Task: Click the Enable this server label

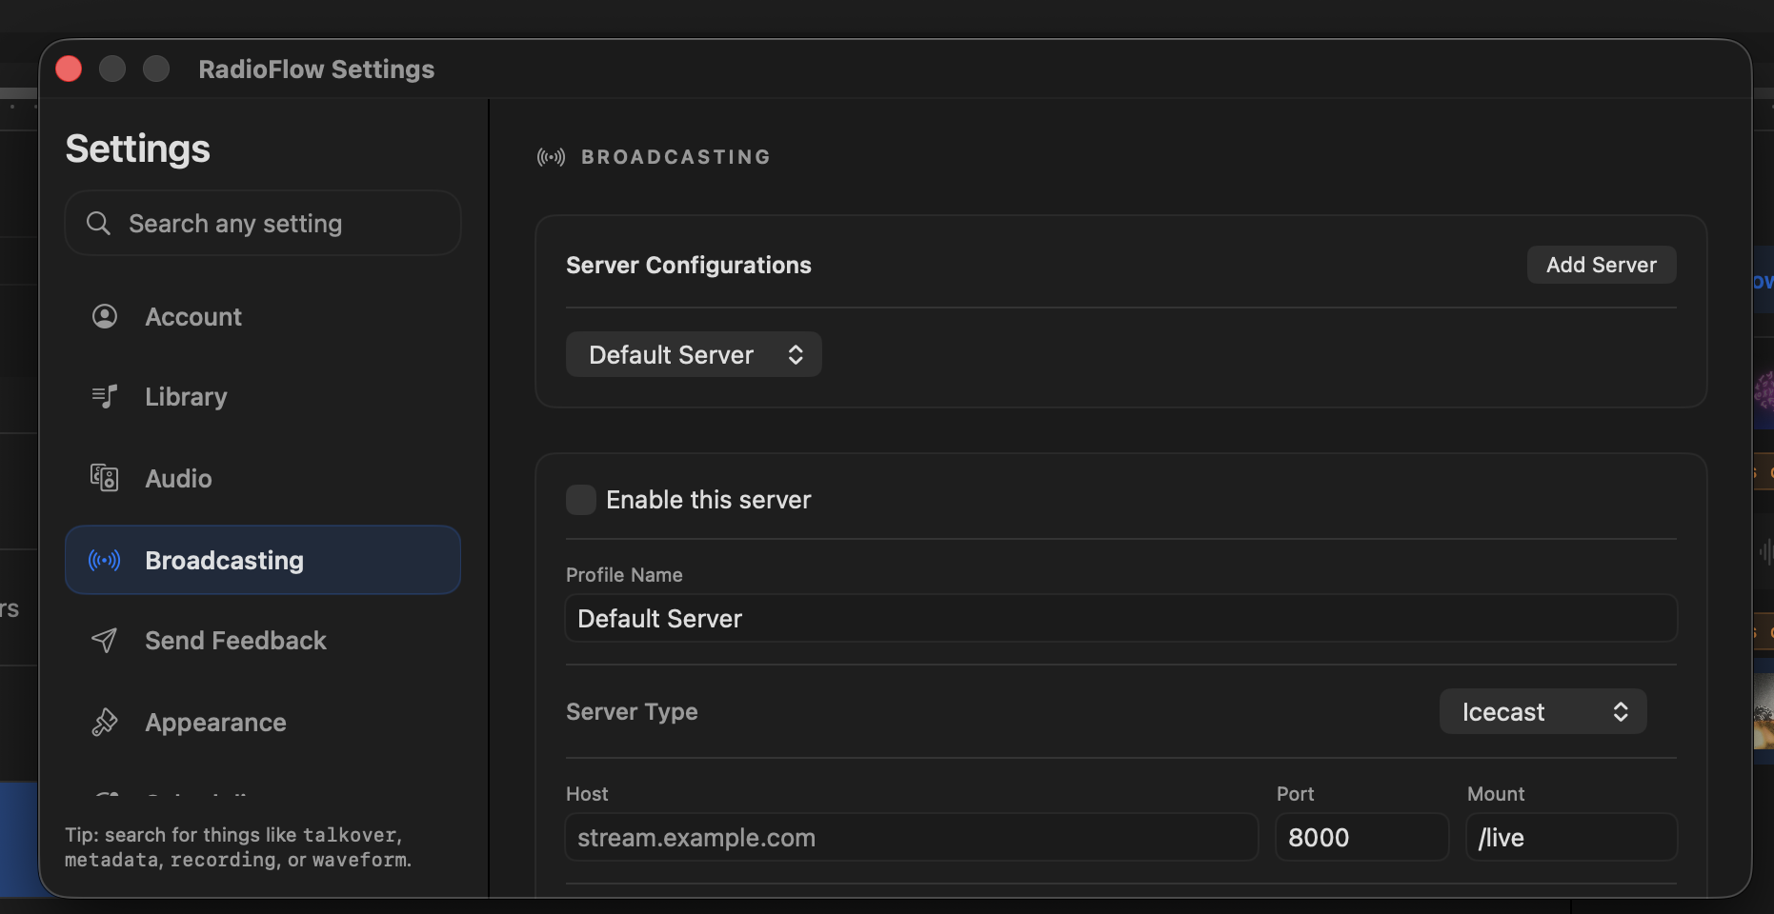Action: coord(709,500)
